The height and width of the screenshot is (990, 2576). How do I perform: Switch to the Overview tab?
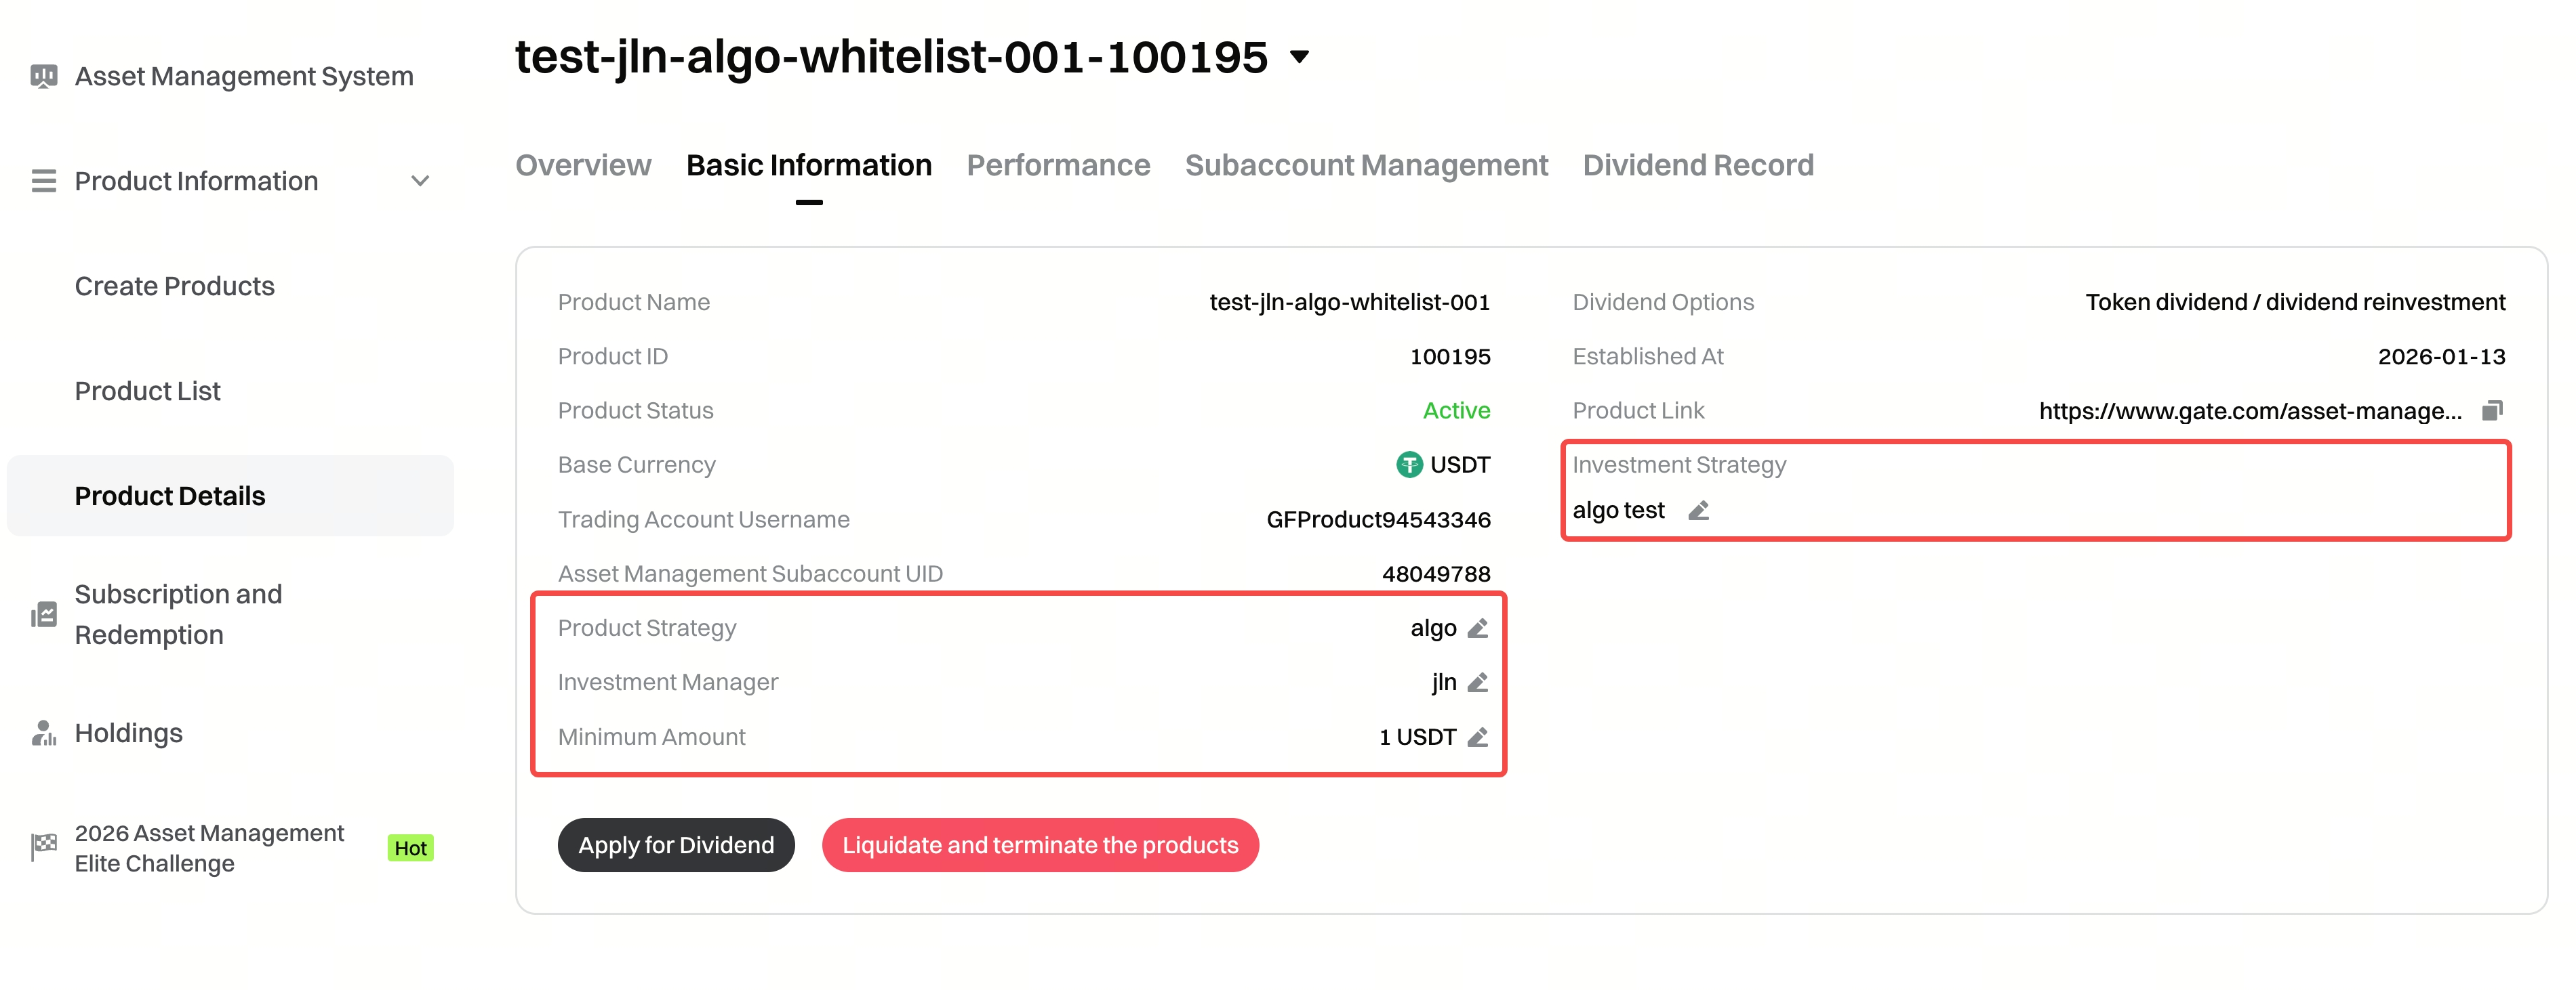[x=583, y=165]
